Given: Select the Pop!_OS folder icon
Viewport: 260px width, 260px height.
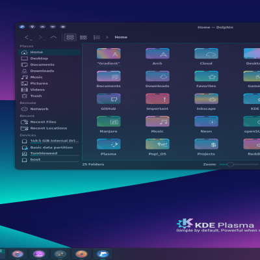Looking at the screenshot, I should click(x=157, y=144).
